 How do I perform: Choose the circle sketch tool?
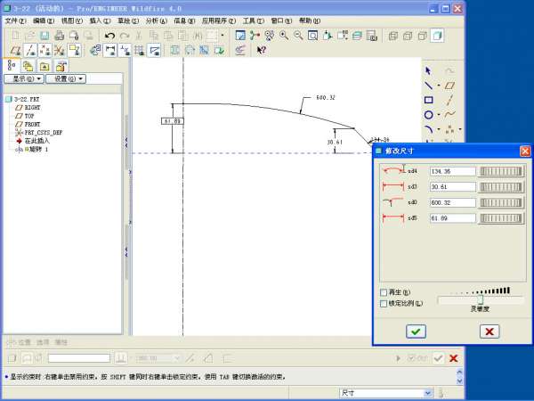pos(428,115)
